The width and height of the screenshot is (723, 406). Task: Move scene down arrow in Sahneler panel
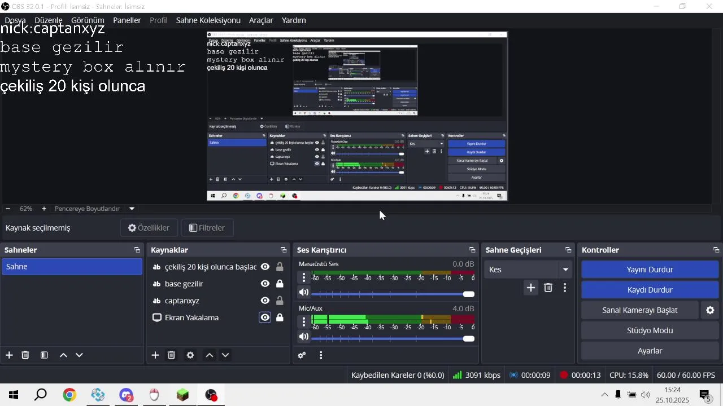[x=79, y=355]
